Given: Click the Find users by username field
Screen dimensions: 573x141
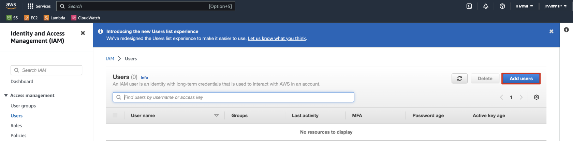Looking at the screenshot, I should [233, 97].
